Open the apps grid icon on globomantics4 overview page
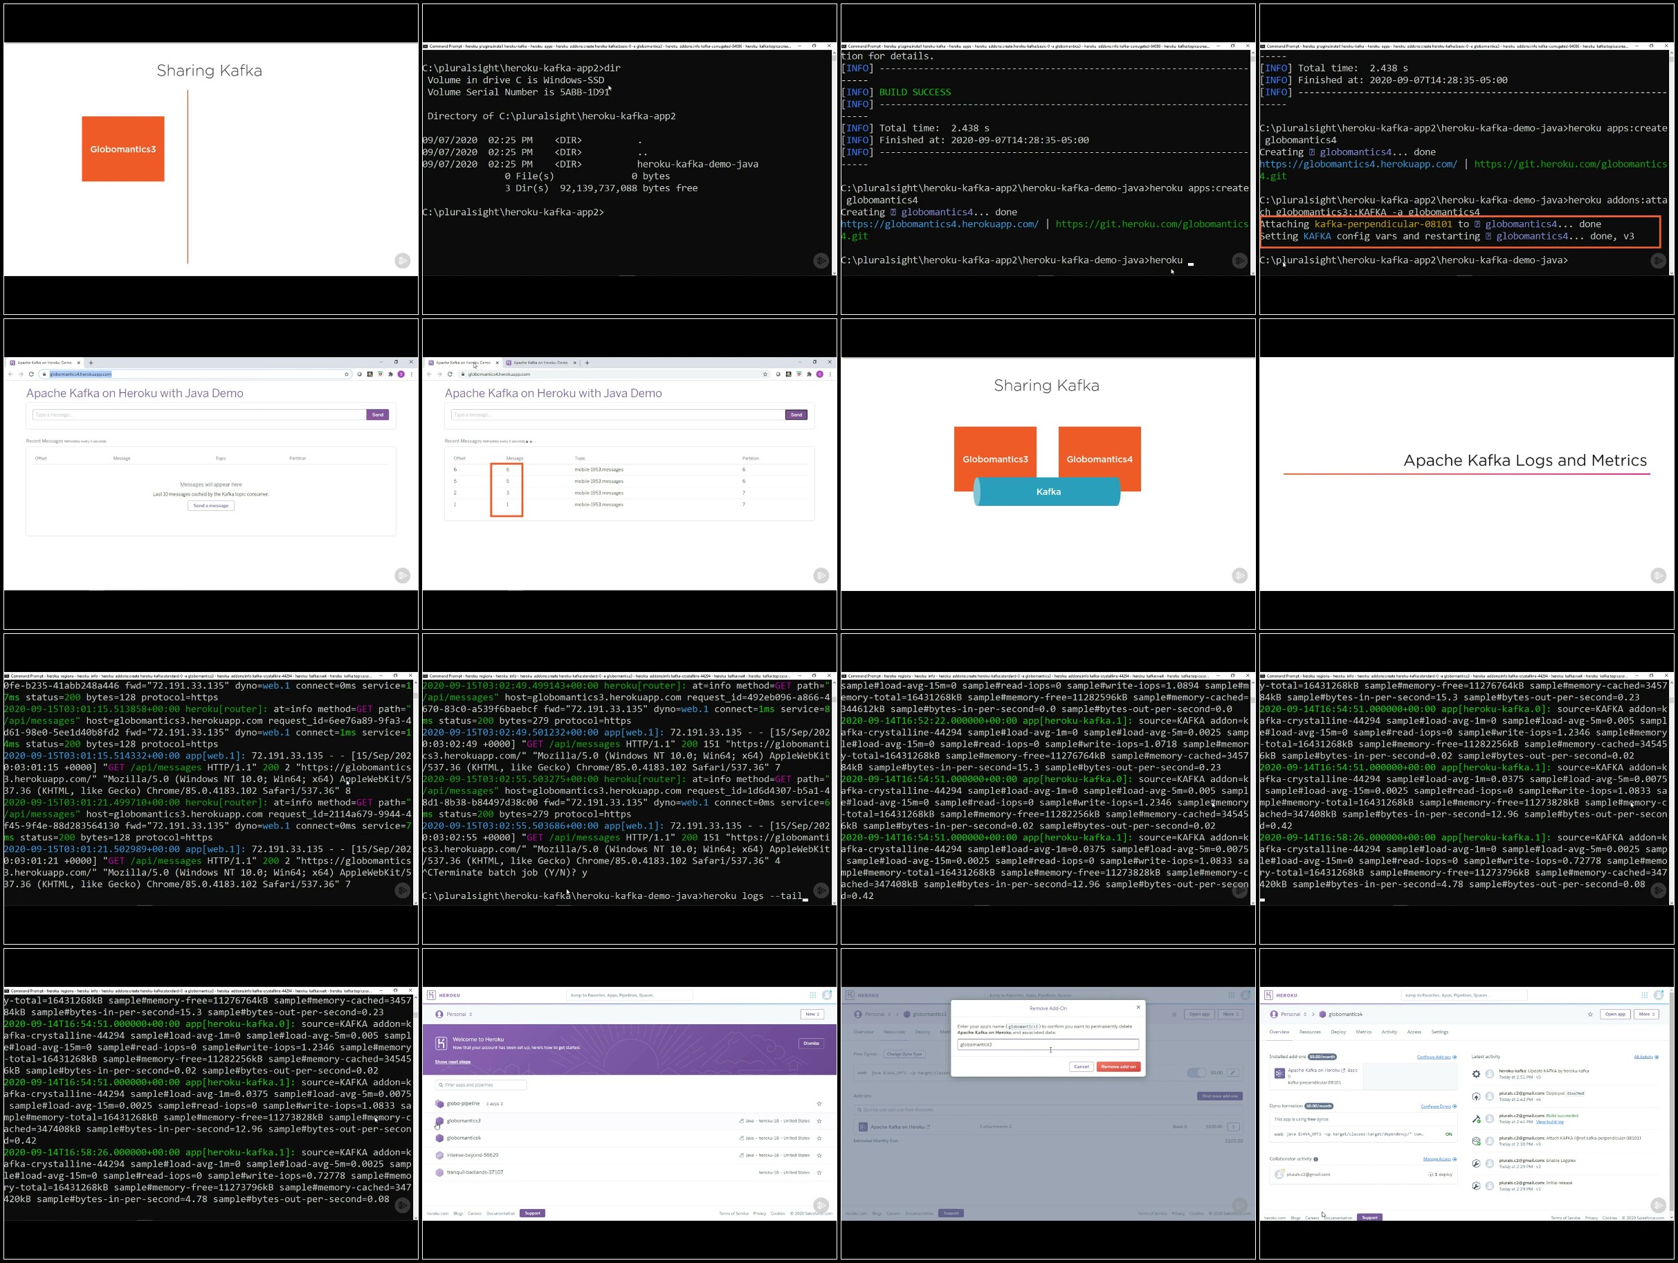Viewport: 1678px width, 1263px height. [1645, 995]
